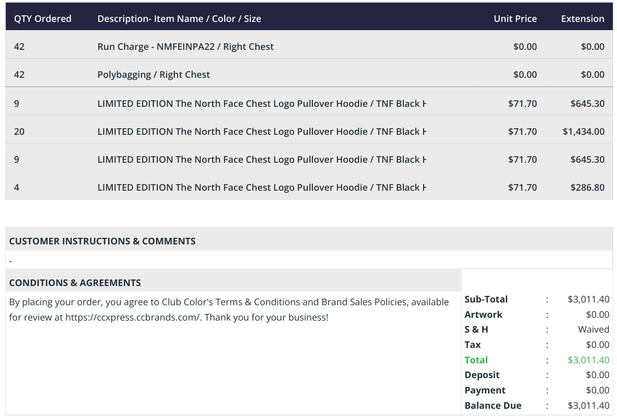Click quantity 20 in the hoodie row
617x417 pixels.
[19, 132]
